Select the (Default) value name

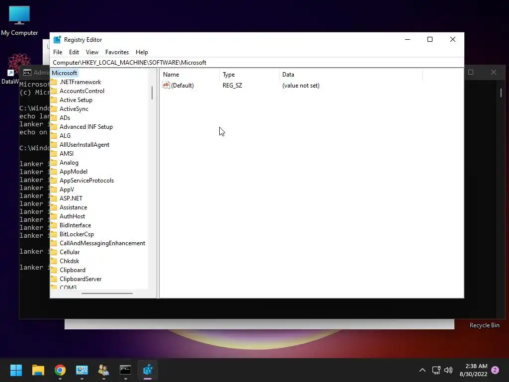(182, 86)
